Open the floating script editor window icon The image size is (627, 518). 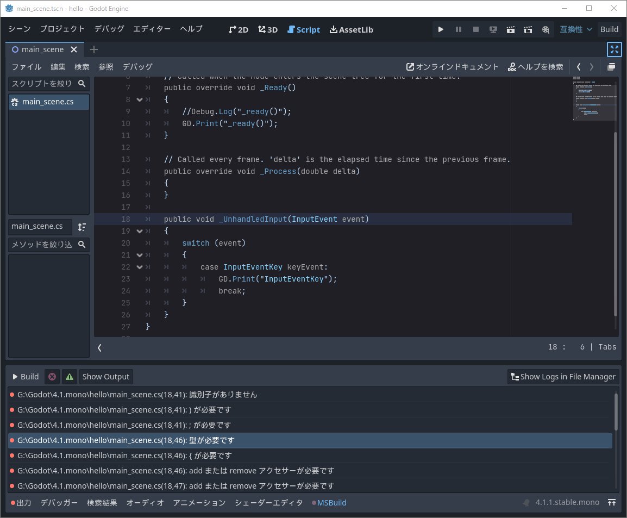(x=611, y=67)
